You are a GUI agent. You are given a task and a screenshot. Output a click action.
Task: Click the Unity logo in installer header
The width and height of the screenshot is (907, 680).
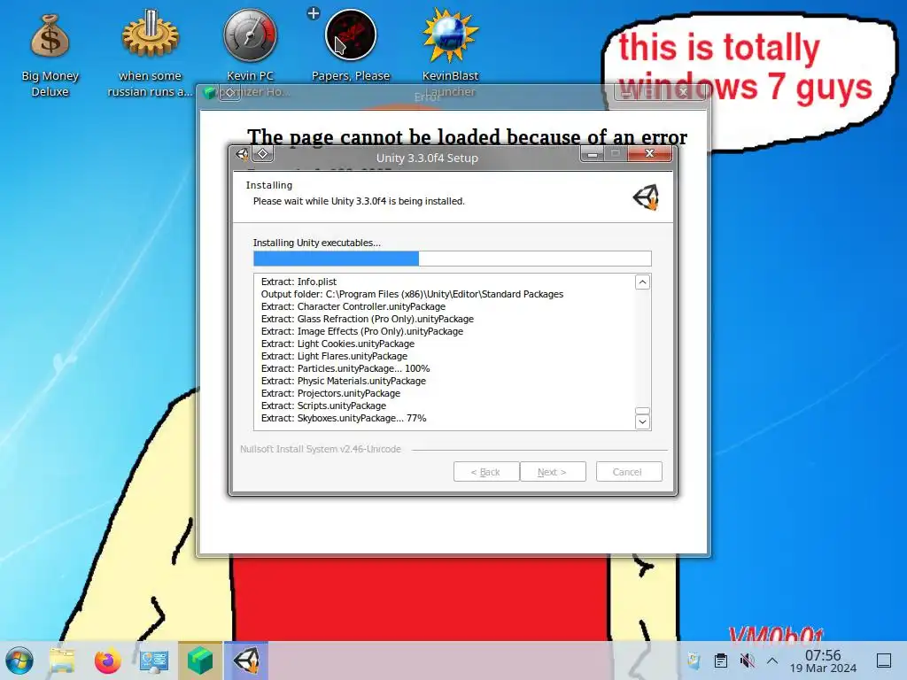tap(646, 197)
